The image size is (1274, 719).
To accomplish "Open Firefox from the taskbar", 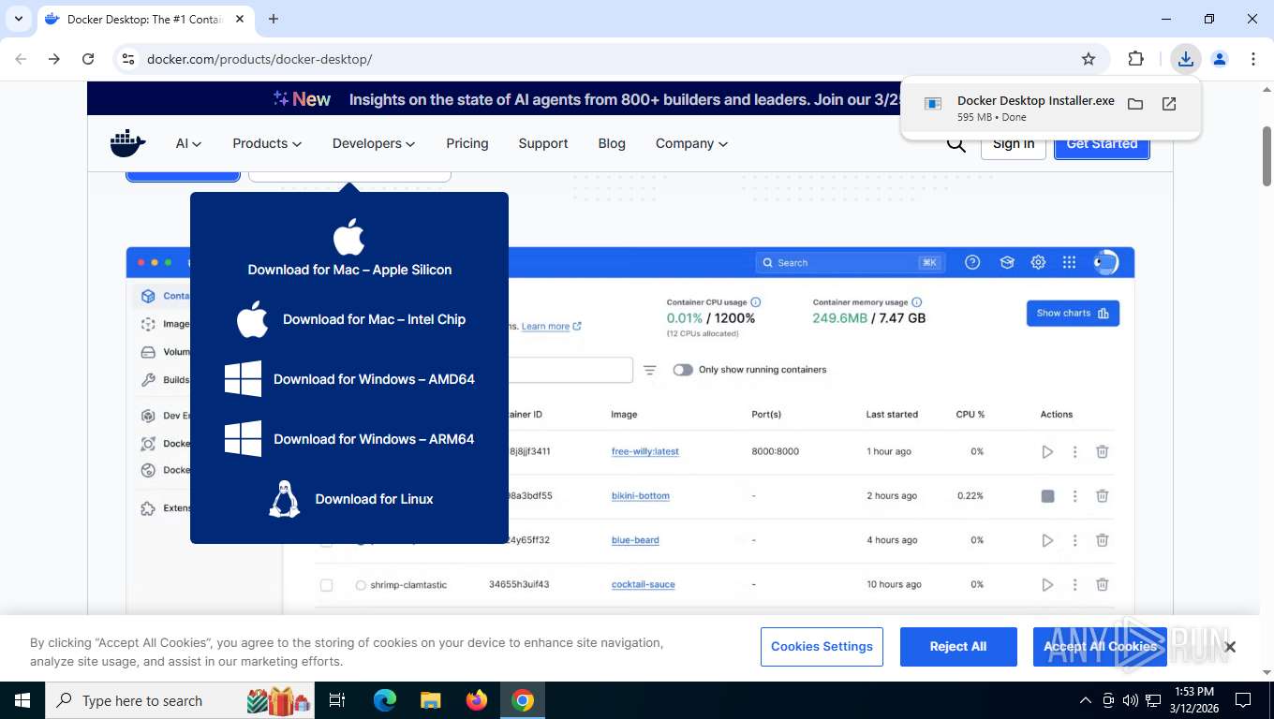I will tap(477, 700).
